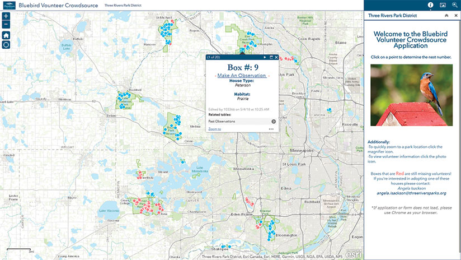Click the Eden Prairie map label
The width and height of the screenshot is (461, 260).
pos(242,215)
